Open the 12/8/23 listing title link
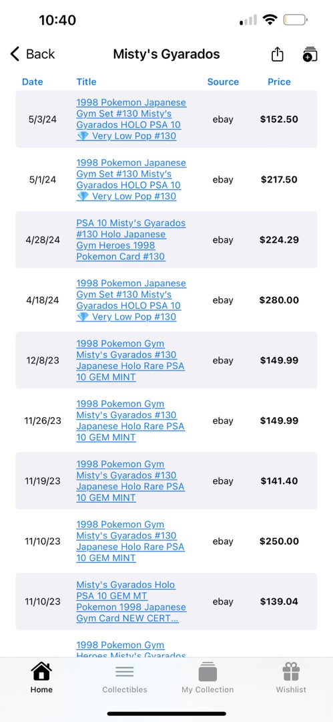This screenshot has height=722, width=333. 130,360
